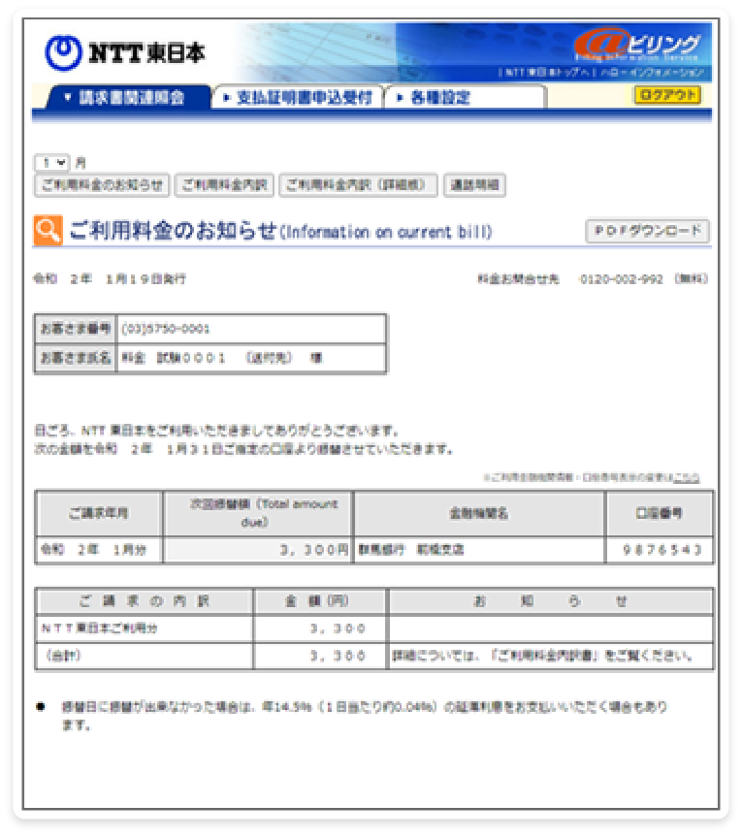Image resolution: width=742 pixels, height=837 pixels.
Task: Click the ご利用料金のお知らせ page heading
Action: click(280, 231)
